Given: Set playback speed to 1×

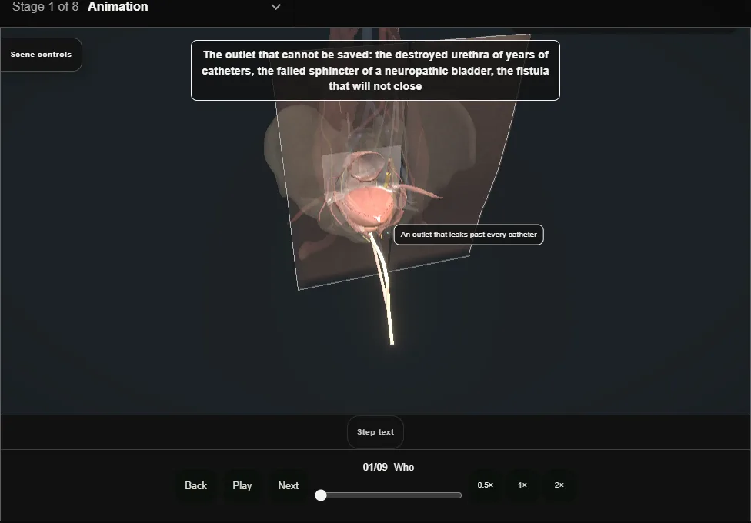Looking at the screenshot, I should pos(522,485).
